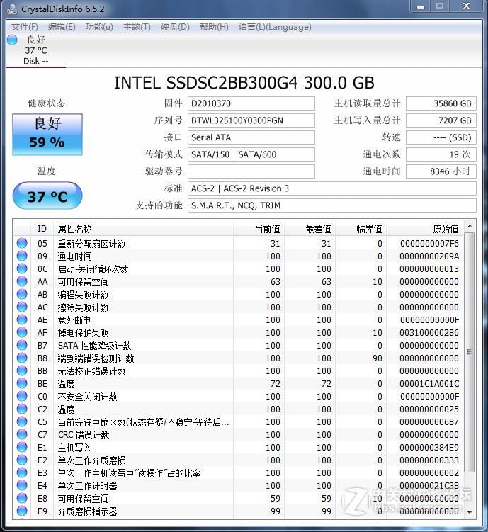Viewport: 488px width, 532px height.
Task: Click the power-on count field 19 次
Action: point(441,154)
